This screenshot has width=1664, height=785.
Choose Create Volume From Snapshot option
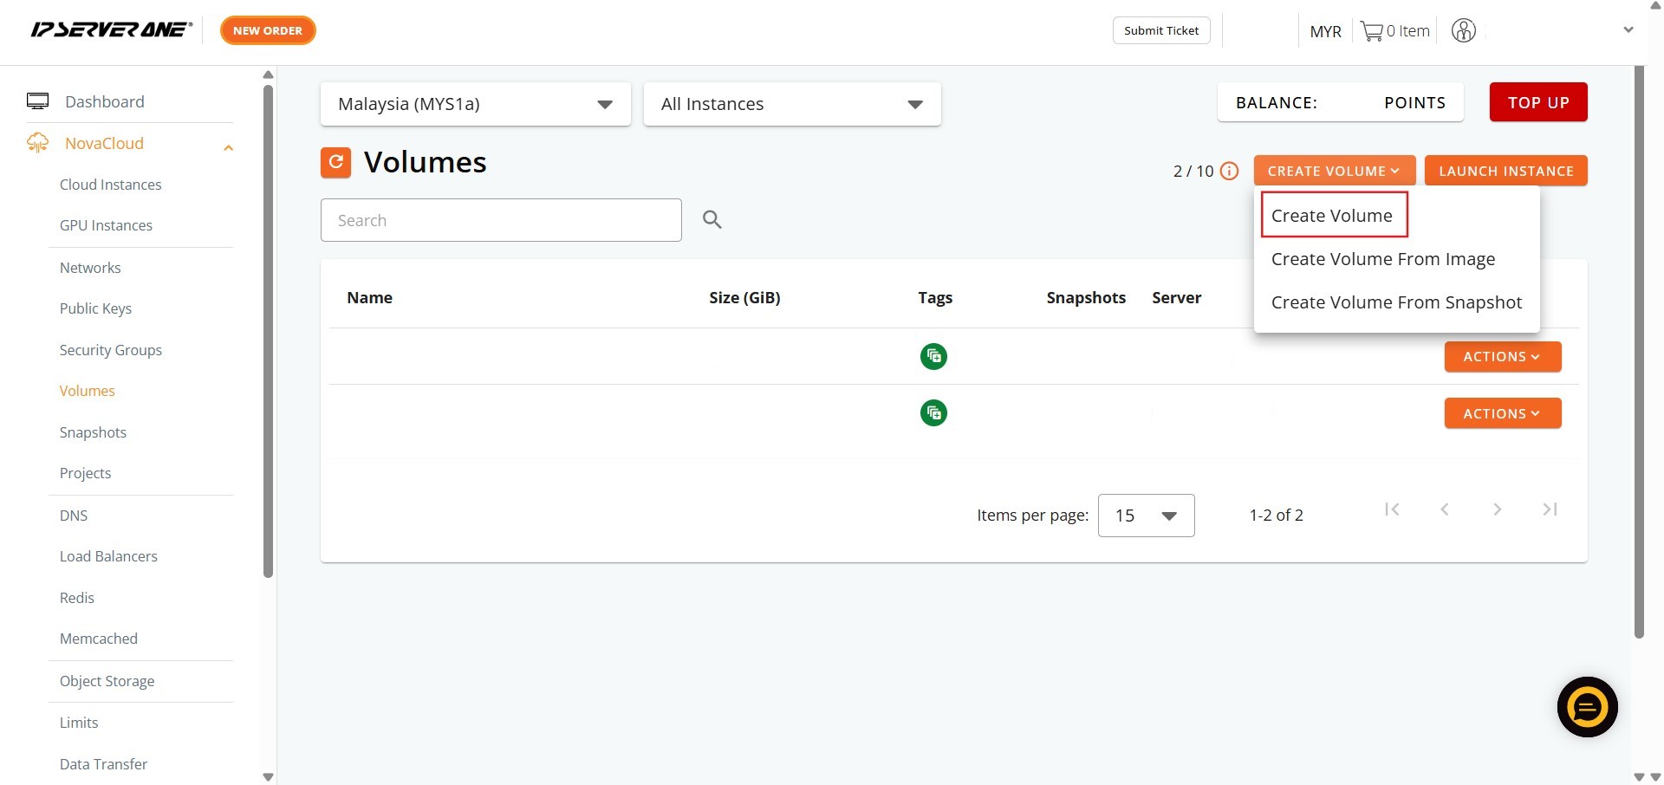1395,302
